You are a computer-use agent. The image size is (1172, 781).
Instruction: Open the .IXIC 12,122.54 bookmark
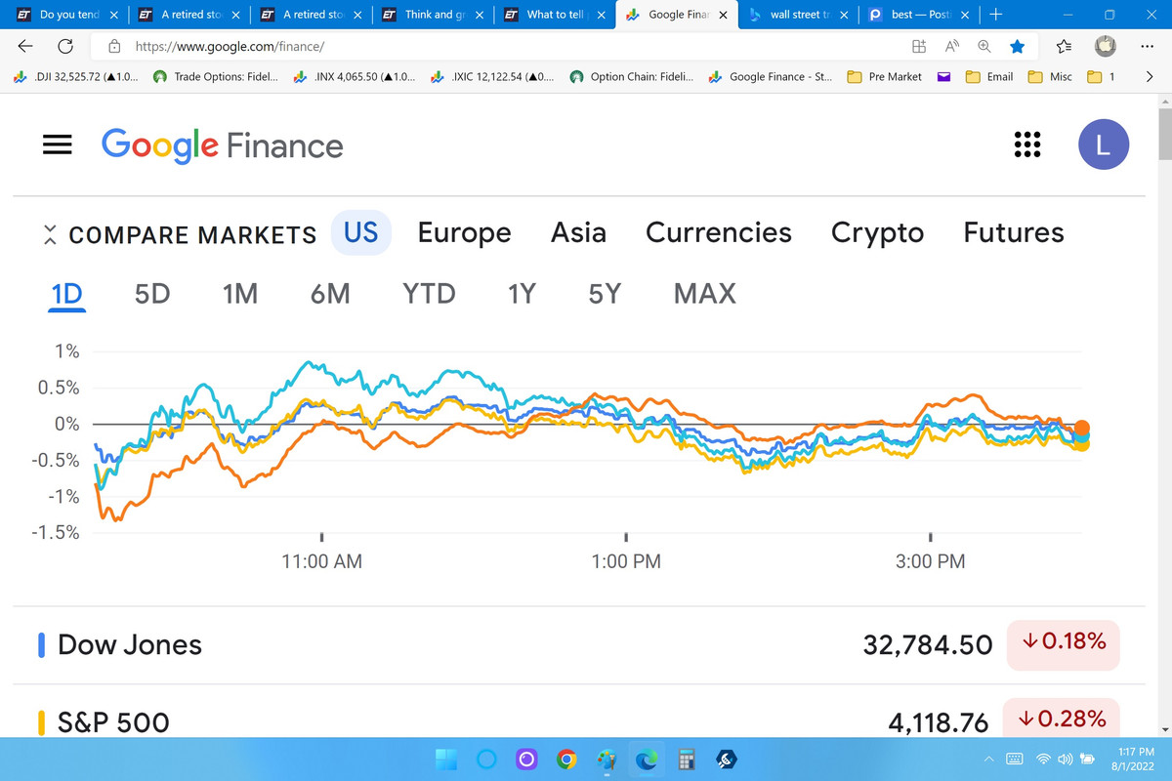coord(492,76)
